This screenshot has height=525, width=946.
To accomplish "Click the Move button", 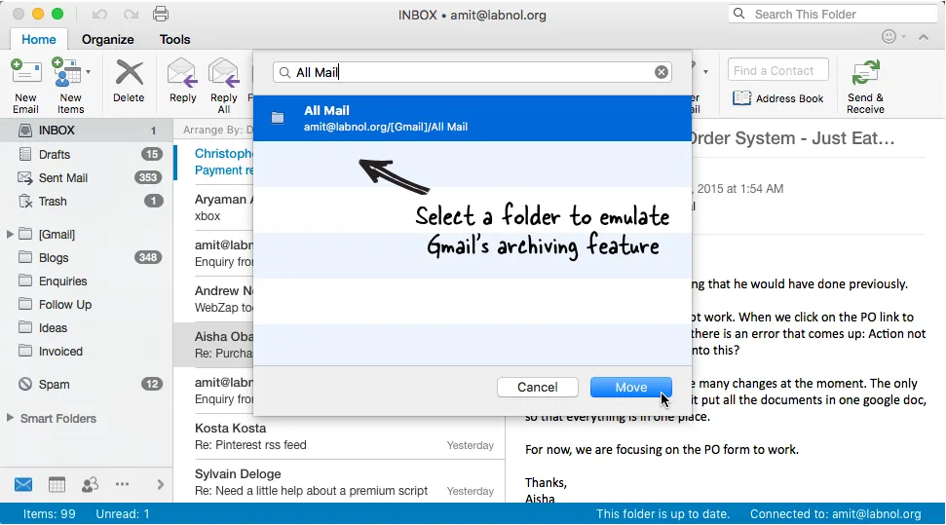I will tap(630, 388).
